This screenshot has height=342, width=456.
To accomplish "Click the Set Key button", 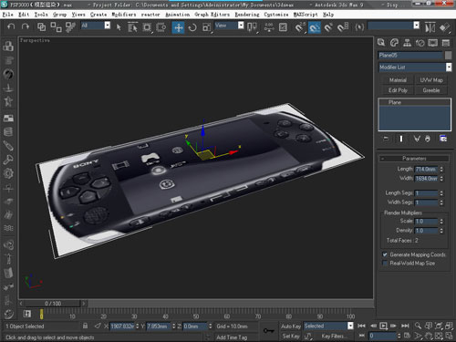I will 291,336.
